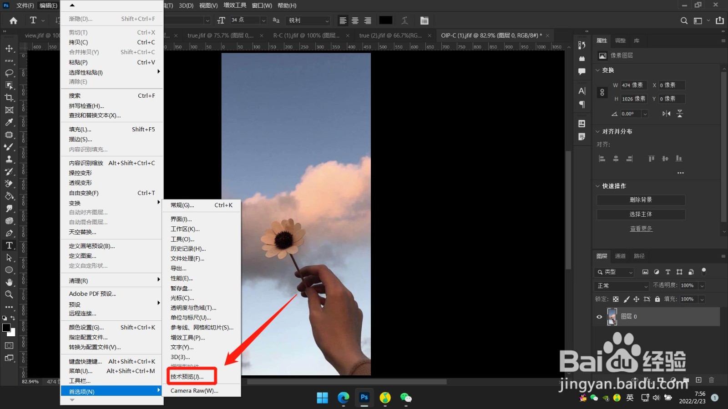This screenshot has height=409, width=728.
Task: Open the warp text icon
Action: coord(404,20)
